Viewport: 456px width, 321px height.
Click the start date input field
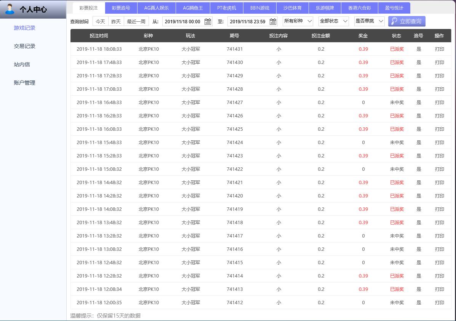(183, 22)
